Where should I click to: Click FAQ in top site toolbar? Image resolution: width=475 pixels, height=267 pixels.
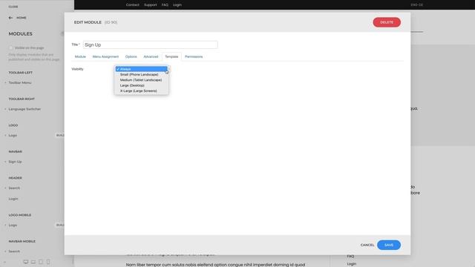click(165, 5)
